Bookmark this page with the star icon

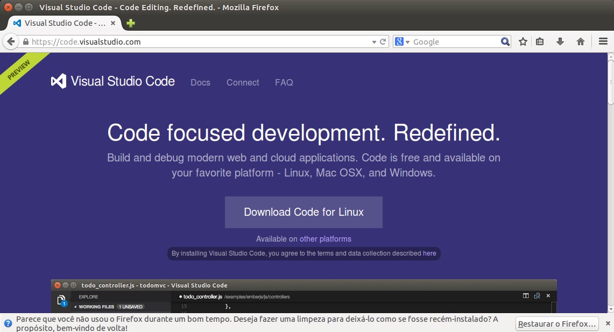tap(523, 42)
